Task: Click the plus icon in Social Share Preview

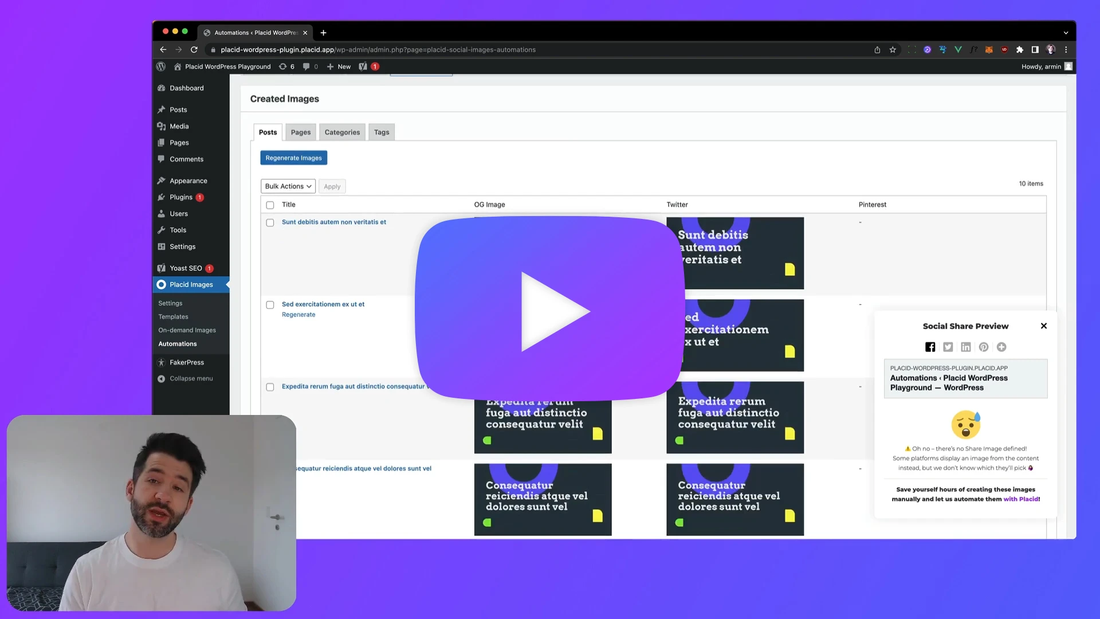Action: pos(1001,347)
